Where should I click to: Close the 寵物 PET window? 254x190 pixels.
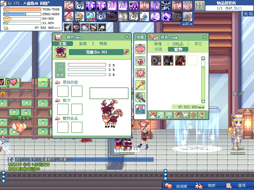click(x=127, y=37)
